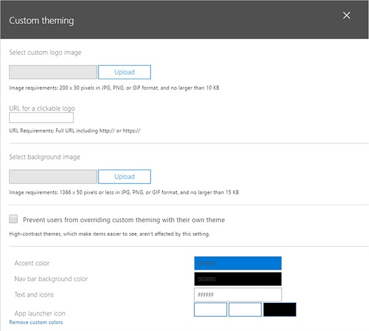Select black App launcher icon swatch

[280, 310]
